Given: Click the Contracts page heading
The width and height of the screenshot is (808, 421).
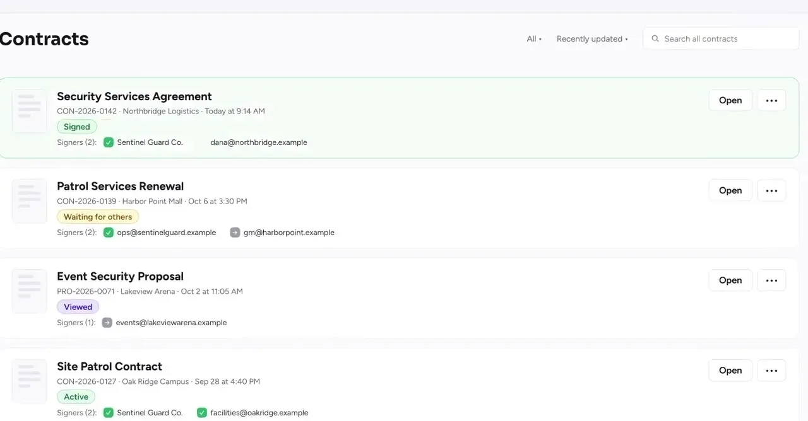Looking at the screenshot, I should click(x=44, y=39).
